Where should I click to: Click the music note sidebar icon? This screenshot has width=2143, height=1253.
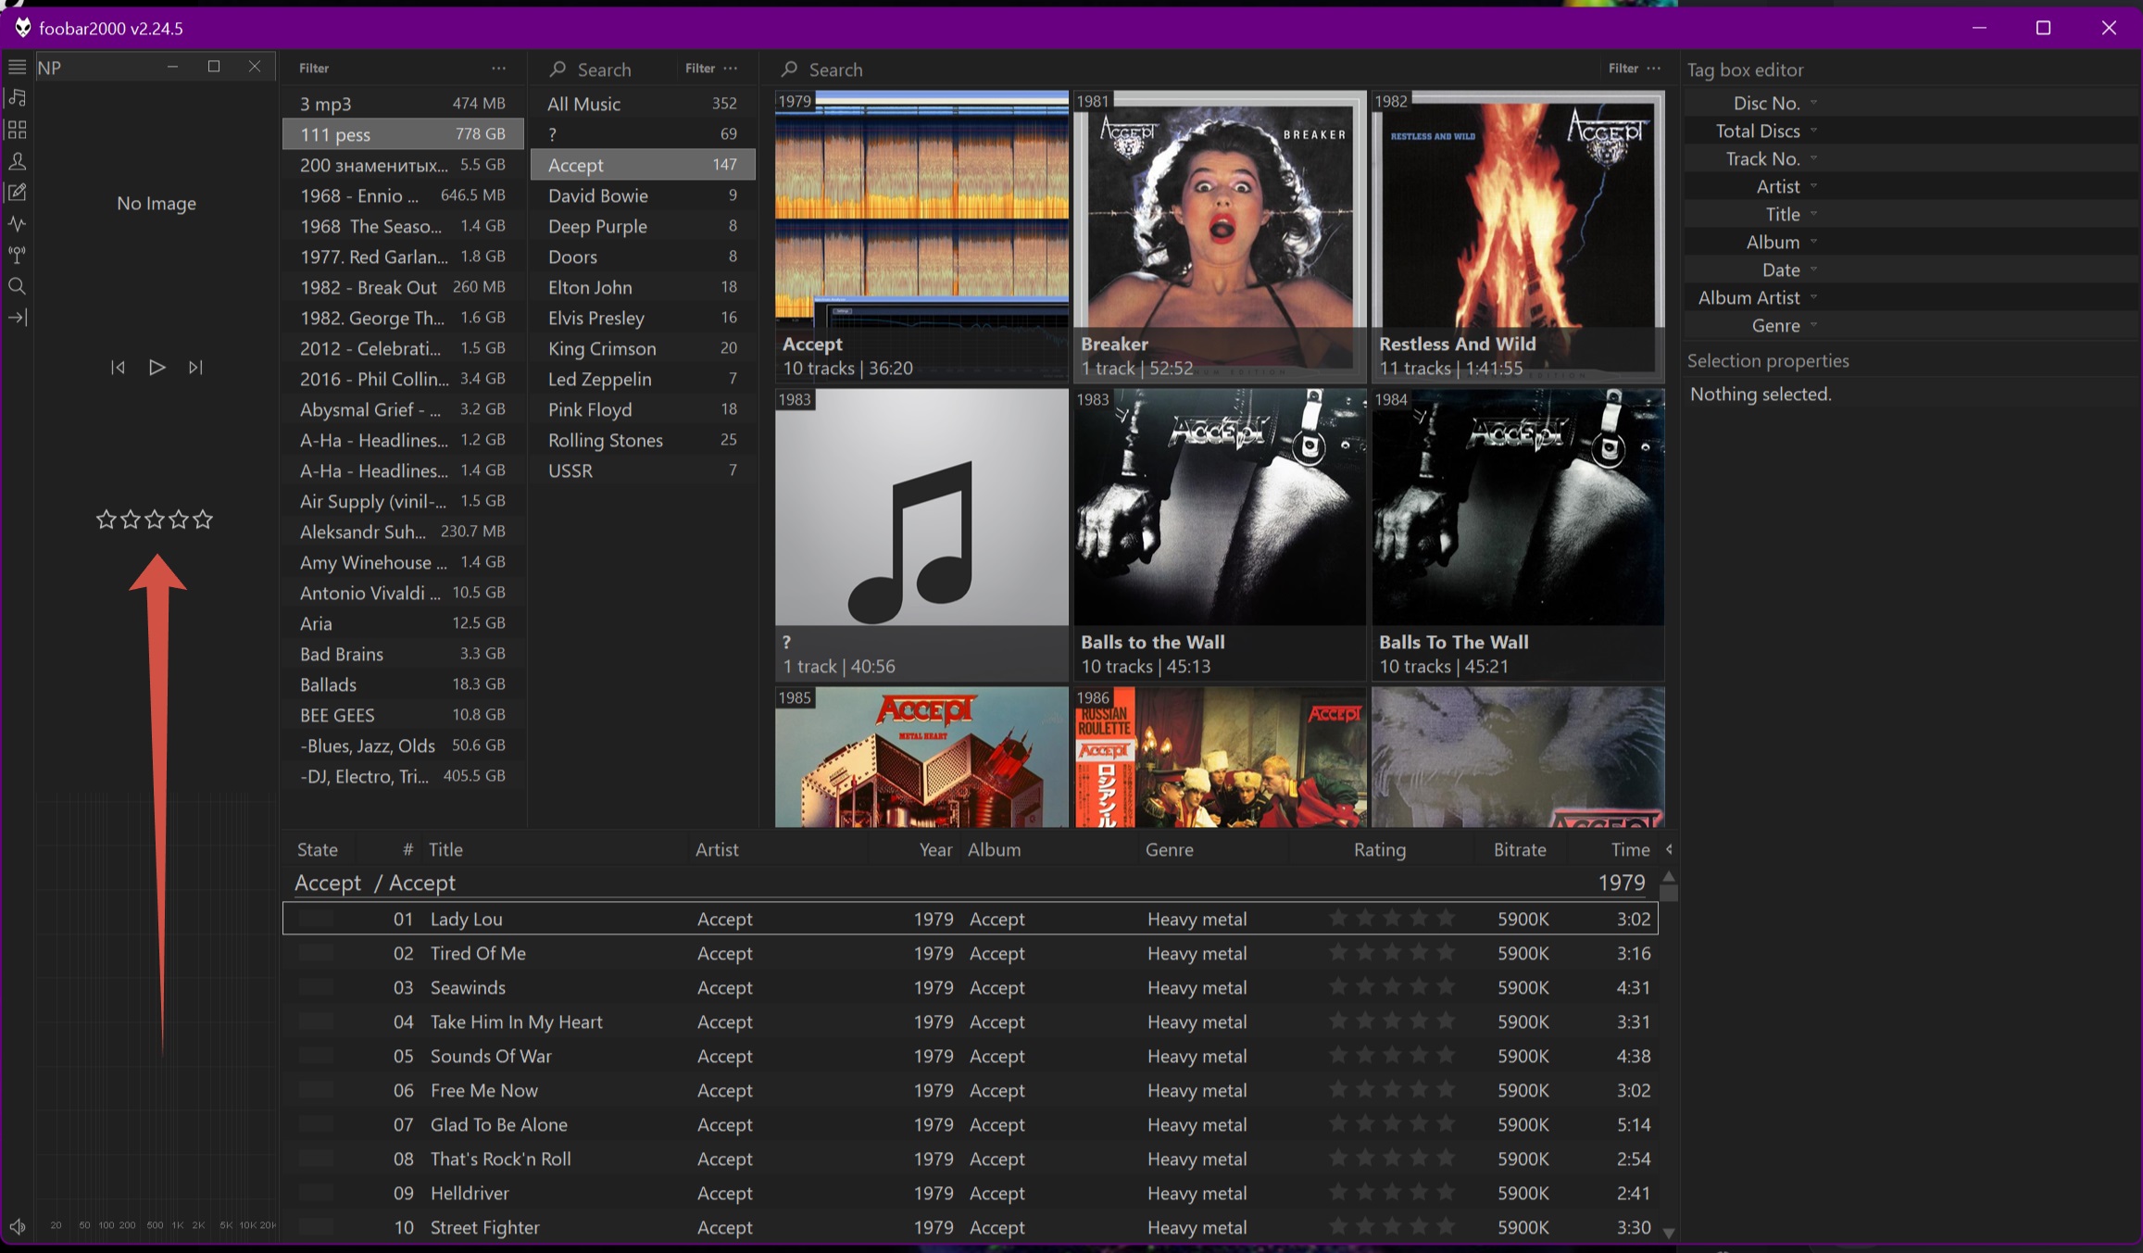click(17, 98)
